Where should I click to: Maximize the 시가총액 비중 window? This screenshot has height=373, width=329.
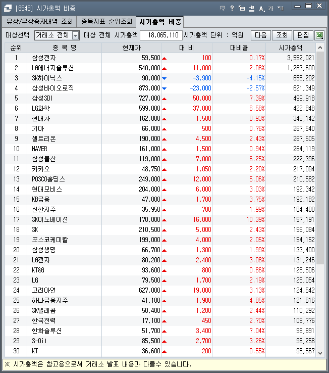coord(308,6)
